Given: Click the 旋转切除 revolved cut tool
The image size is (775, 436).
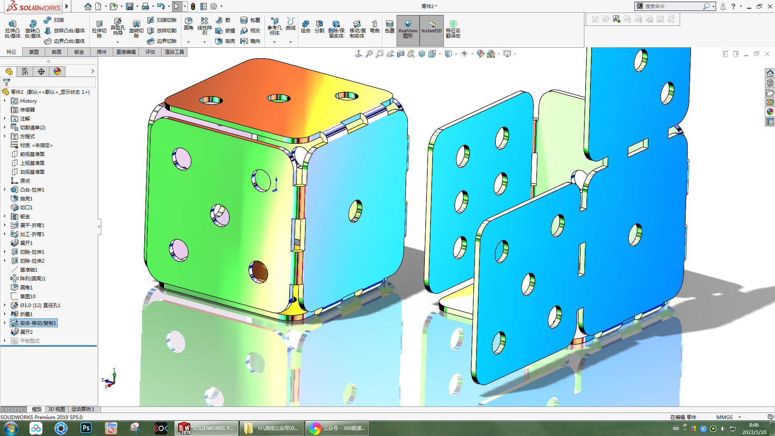Looking at the screenshot, I should click(x=136, y=28).
